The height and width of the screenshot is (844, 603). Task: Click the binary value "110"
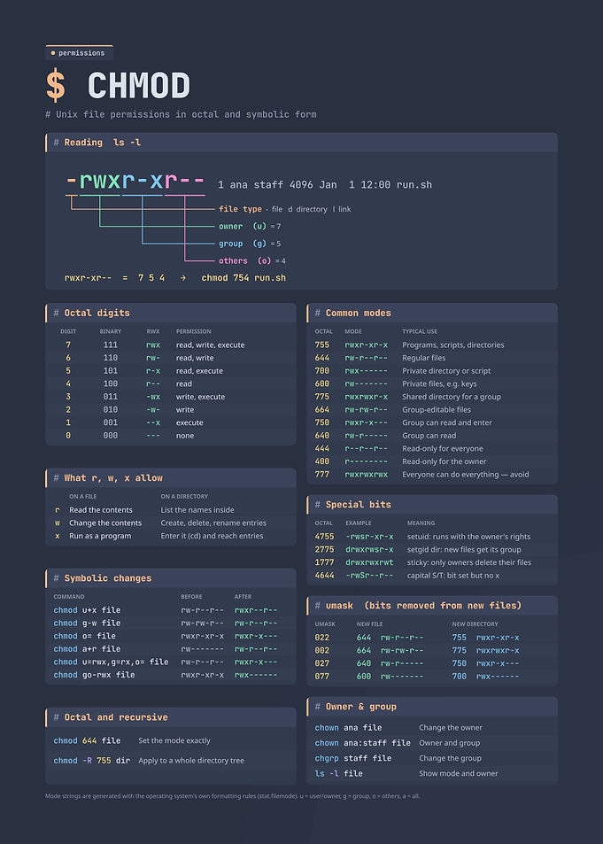[111, 358]
